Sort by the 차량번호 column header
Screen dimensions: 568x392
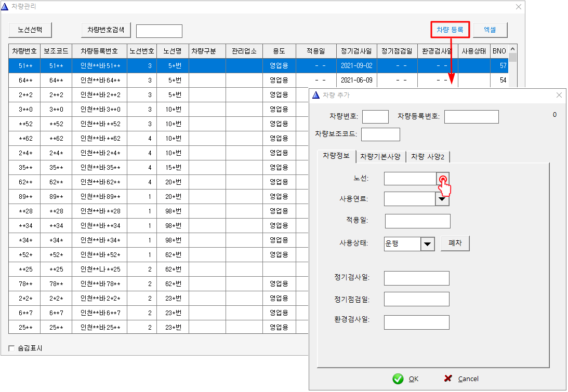24,51
